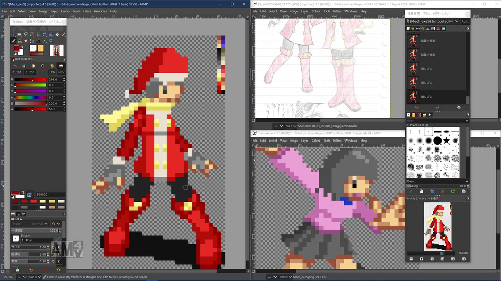501x281 pixels.
Task: Open Layer menu in Scan window
Action: pos(305,11)
